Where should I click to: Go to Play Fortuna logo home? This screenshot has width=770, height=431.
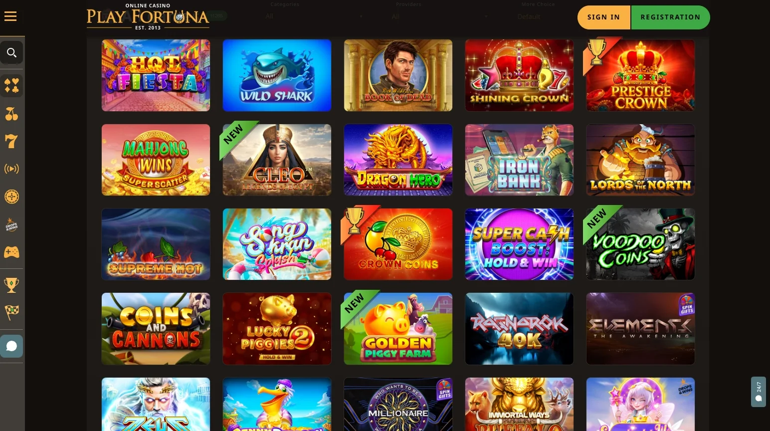click(148, 16)
